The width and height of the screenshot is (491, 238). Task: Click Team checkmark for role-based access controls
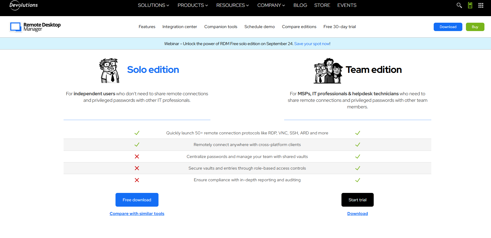(358, 168)
